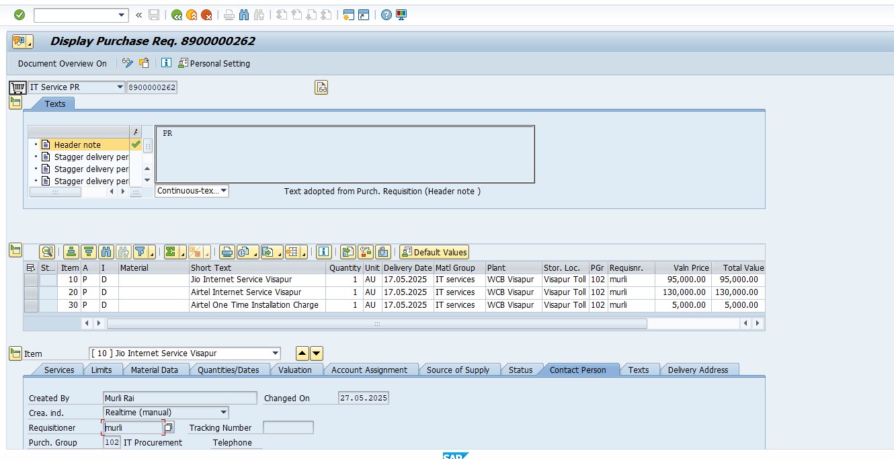Open the Help question mark icon
Image resolution: width=894 pixels, height=459 pixels.
point(386,15)
